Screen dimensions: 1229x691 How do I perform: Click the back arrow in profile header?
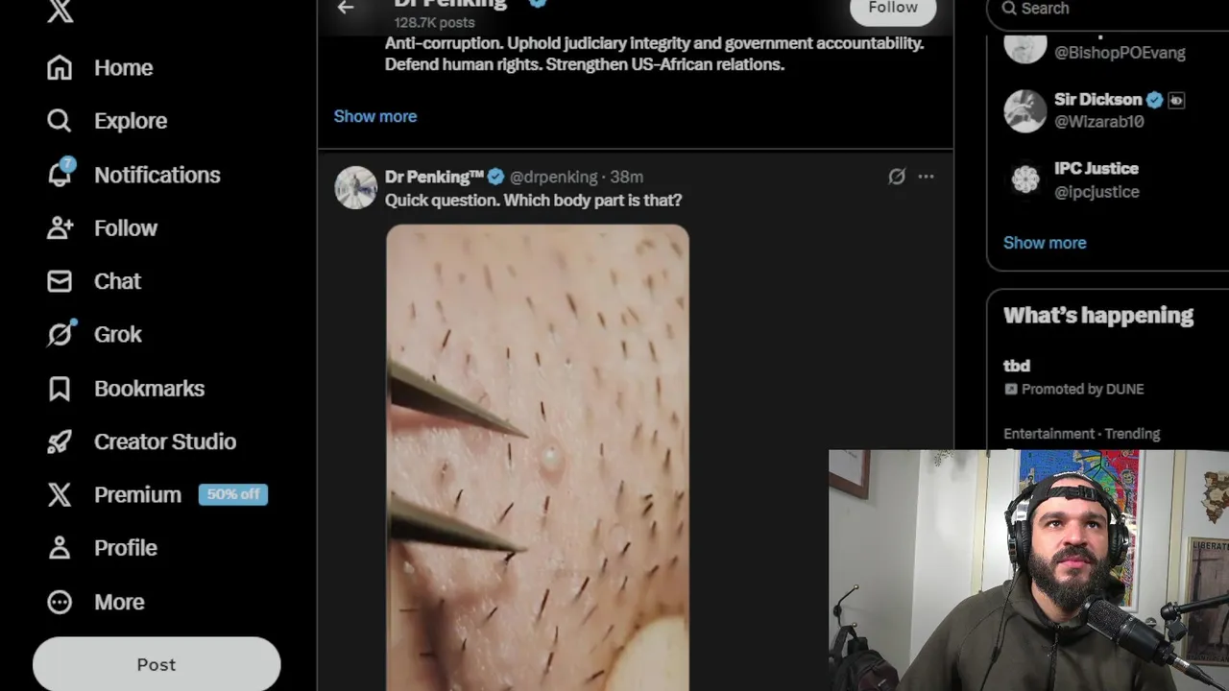click(346, 7)
